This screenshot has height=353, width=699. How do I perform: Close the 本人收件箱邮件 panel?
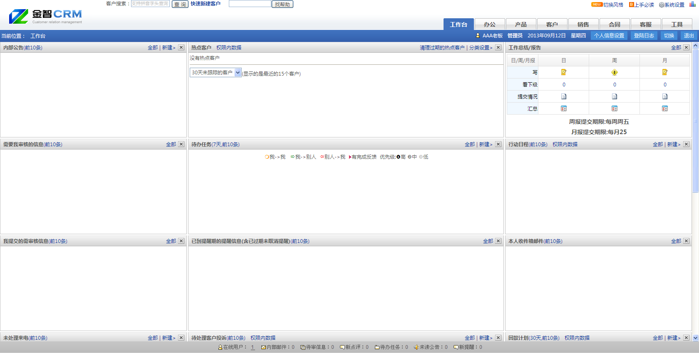pyautogui.click(x=687, y=241)
